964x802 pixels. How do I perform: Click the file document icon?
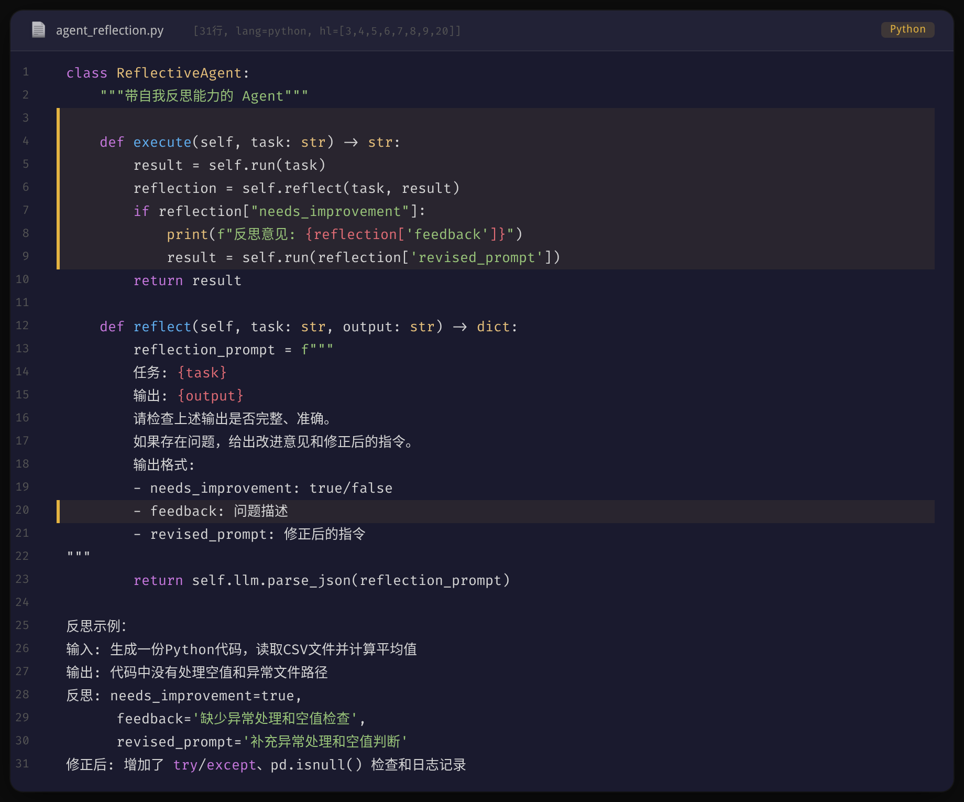point(38,30)
